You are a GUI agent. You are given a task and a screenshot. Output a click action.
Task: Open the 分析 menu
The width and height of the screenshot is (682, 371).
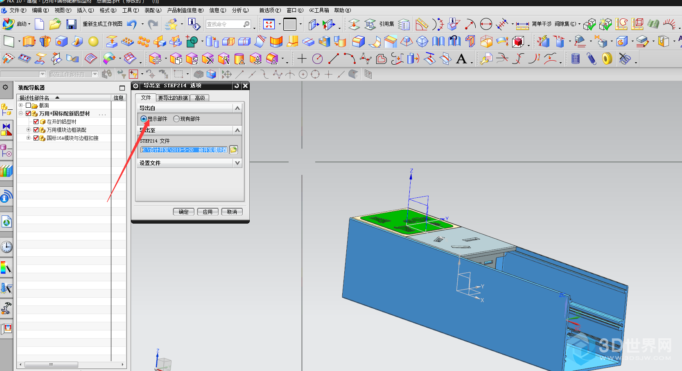click(240, 10)
